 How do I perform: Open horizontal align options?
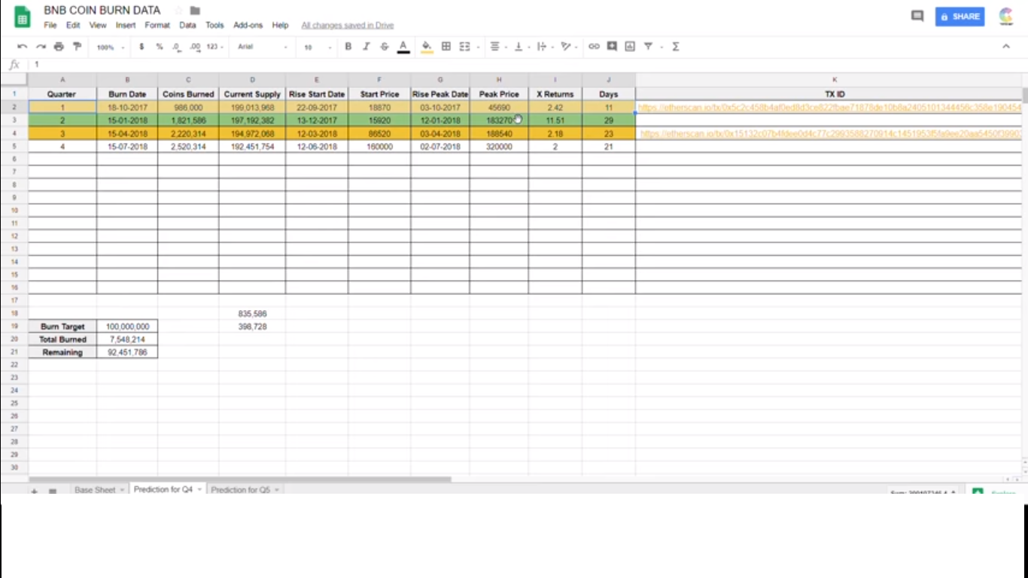[x=494, y=47]
